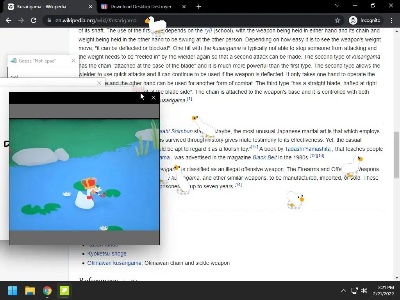Image resolution: width=400 pixels, height=300 pixels.
Task: Open the ryū link
Action: click(x=208, y=31)
